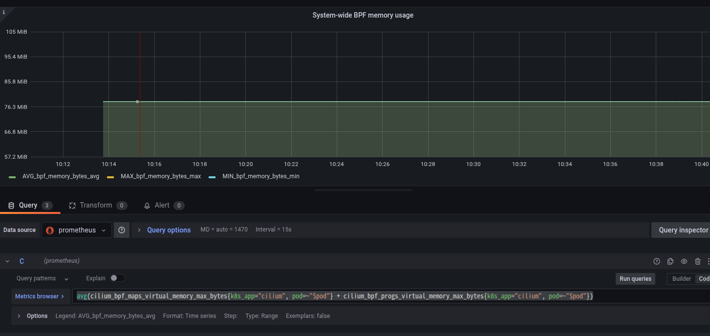
Task: Click the cyan MIN legend color swatch
Action: tap(212, 177)
